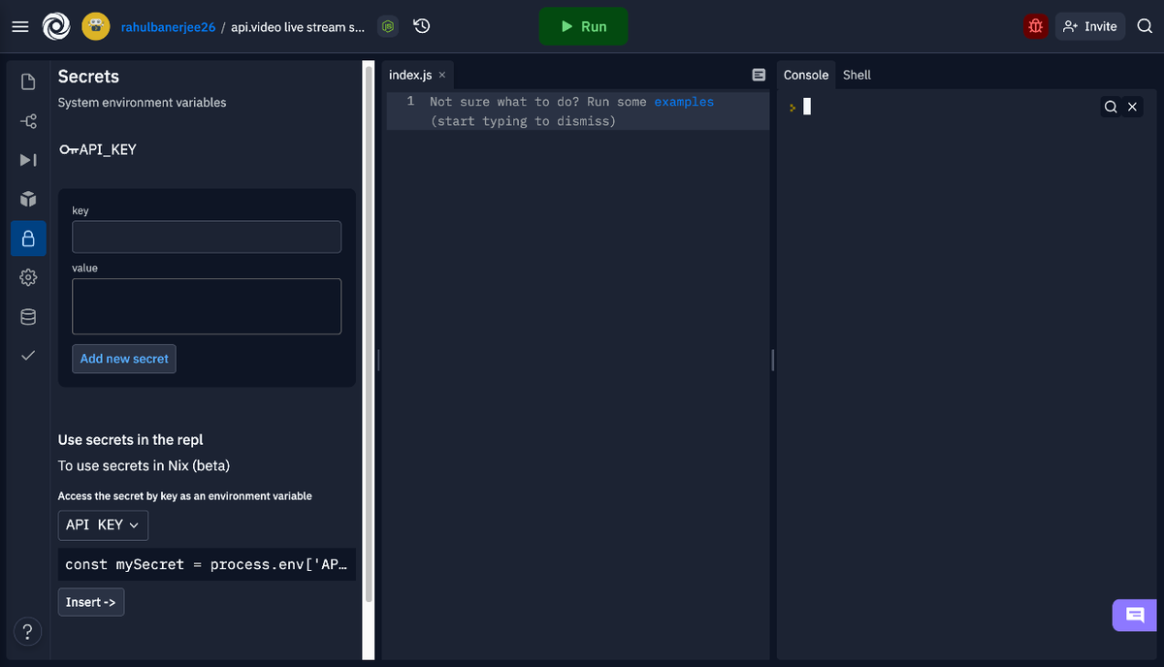Select the Secrets lock icon

28,238
